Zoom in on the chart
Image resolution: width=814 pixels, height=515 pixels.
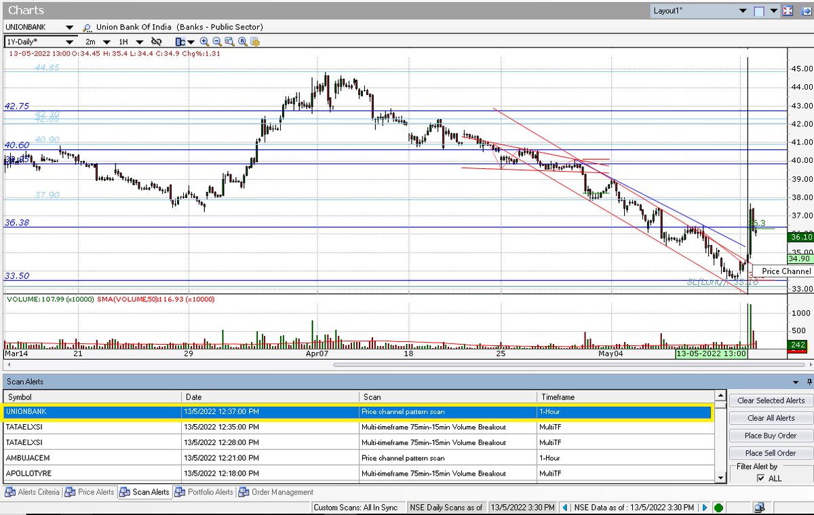204,41
